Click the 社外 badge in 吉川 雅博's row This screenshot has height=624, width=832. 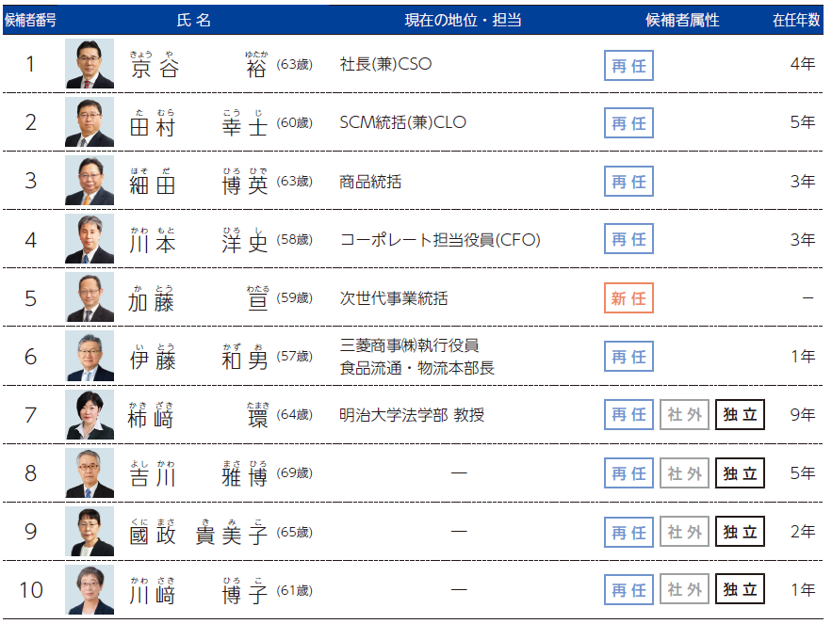[x=684, y=473]
